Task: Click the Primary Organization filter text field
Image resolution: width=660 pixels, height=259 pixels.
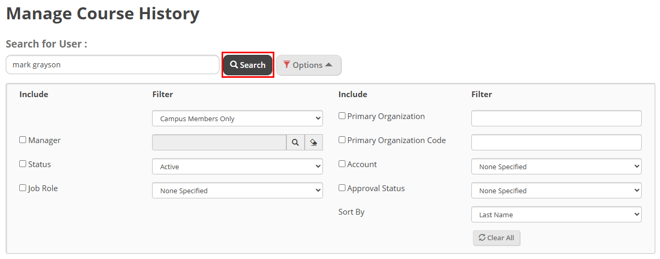Action: coord(556,119)
